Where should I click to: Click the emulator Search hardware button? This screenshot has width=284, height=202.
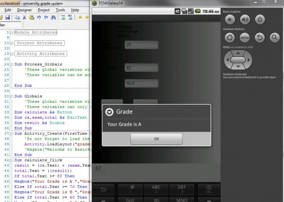(275, 37)
